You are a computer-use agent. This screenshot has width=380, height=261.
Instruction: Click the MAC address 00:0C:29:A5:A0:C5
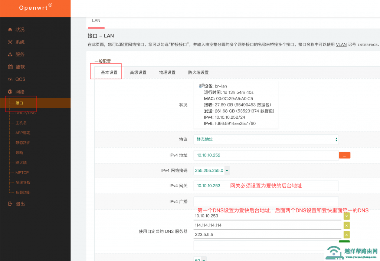(234, 99)
